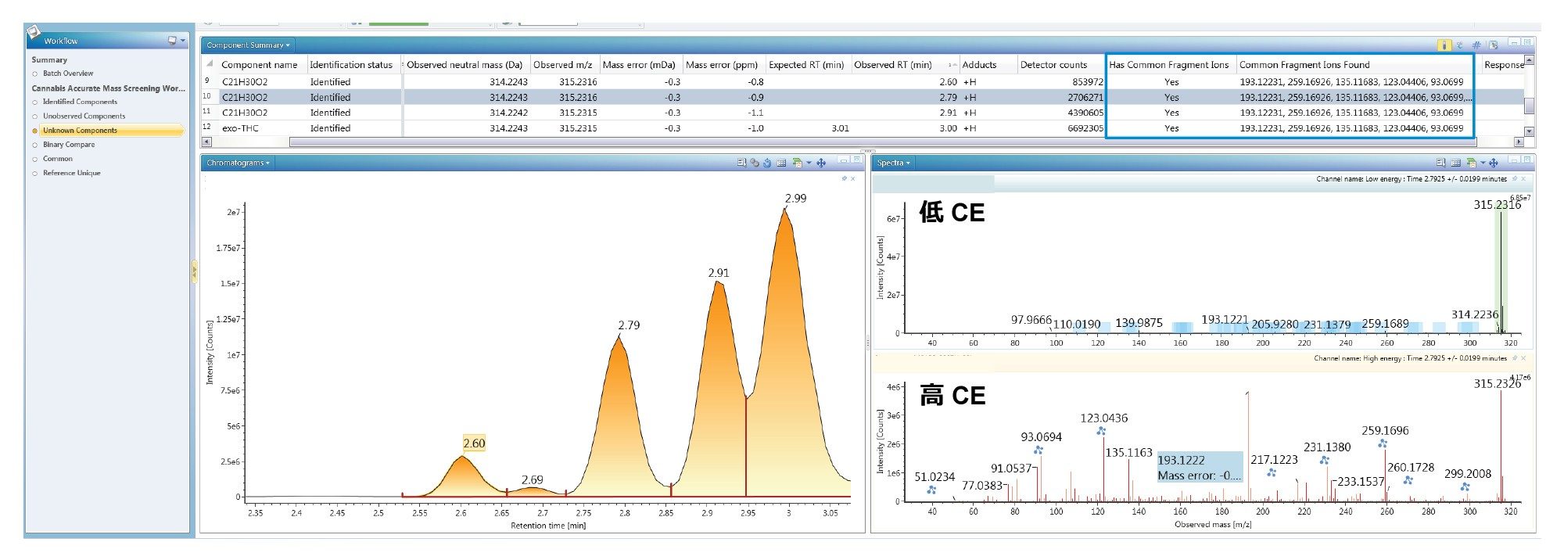The width and height of the screenshot is (1564, 560).
Task: Select the Reference Unique workflow step
Action: (x=71, y=173)
